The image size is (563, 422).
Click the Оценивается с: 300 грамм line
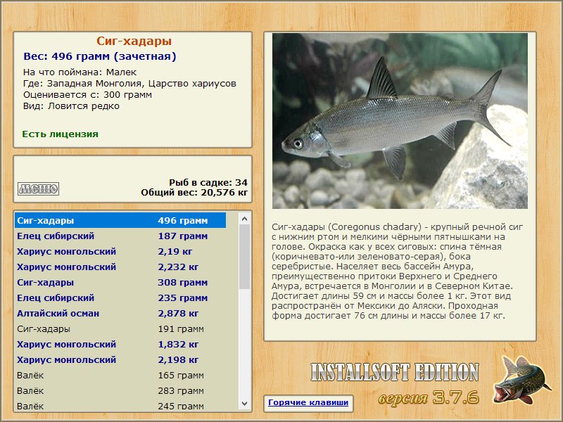87,95
